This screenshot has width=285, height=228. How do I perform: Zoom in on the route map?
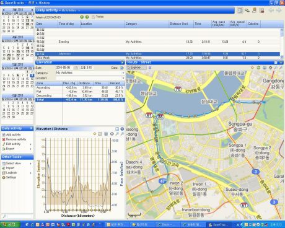pos(276,68)
